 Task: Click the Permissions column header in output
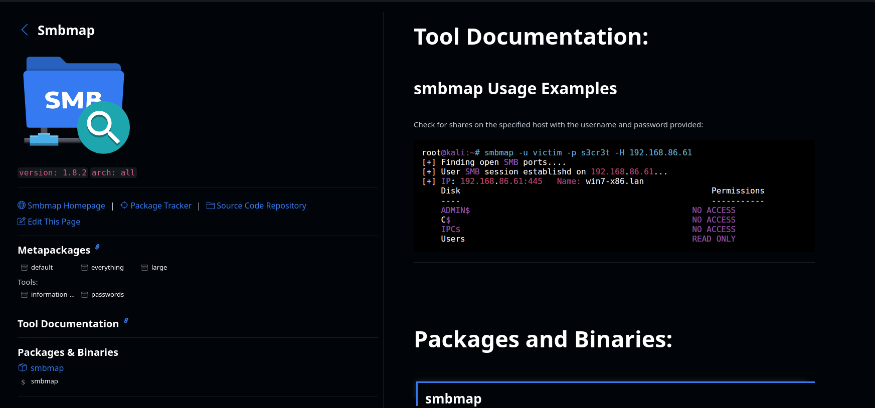[x=738, y=190]
